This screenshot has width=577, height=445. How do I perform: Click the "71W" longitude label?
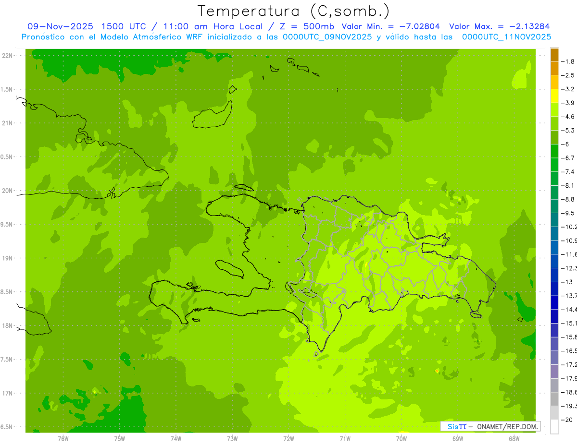tap(345, 438)
